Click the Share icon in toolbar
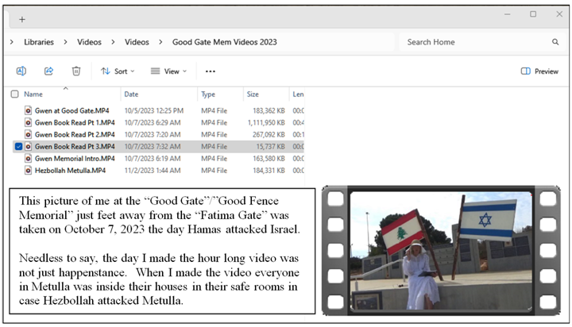Screen dimensions: 572x327 click(49, 71)
